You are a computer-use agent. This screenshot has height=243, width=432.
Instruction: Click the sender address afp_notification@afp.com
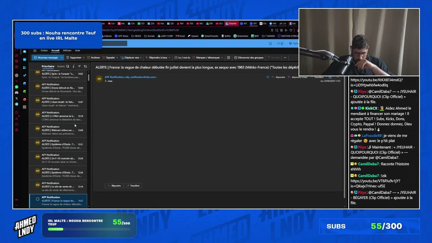pos(141,77)
